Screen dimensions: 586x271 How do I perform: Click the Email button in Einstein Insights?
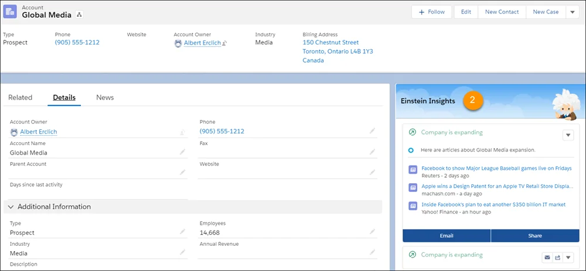pyautogui.click(x=447, y=235)
